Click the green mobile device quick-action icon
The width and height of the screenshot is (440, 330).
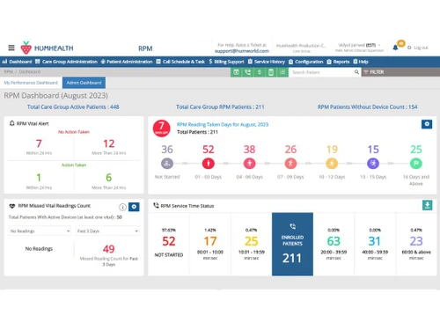point(271,72)
